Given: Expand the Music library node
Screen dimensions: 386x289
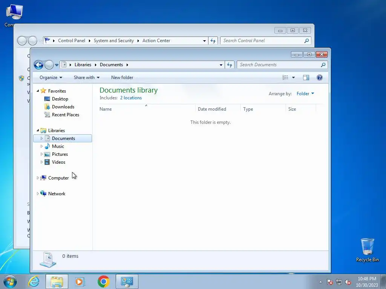Looking at the screenshot, I should tap(41, 146).
